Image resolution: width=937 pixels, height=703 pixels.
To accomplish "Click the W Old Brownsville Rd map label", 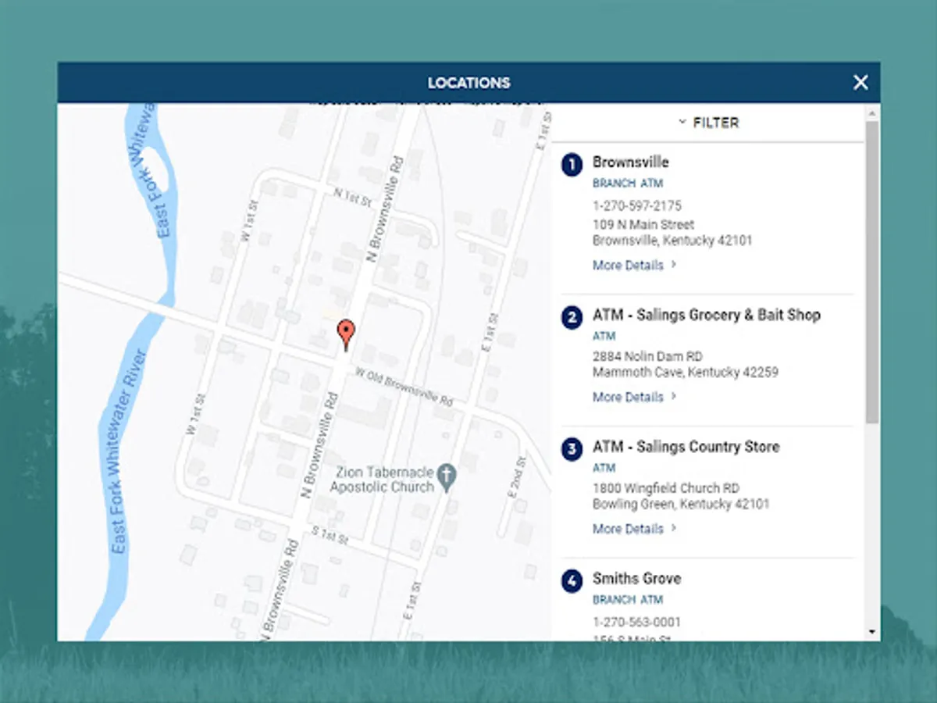I will pos(404,386).
